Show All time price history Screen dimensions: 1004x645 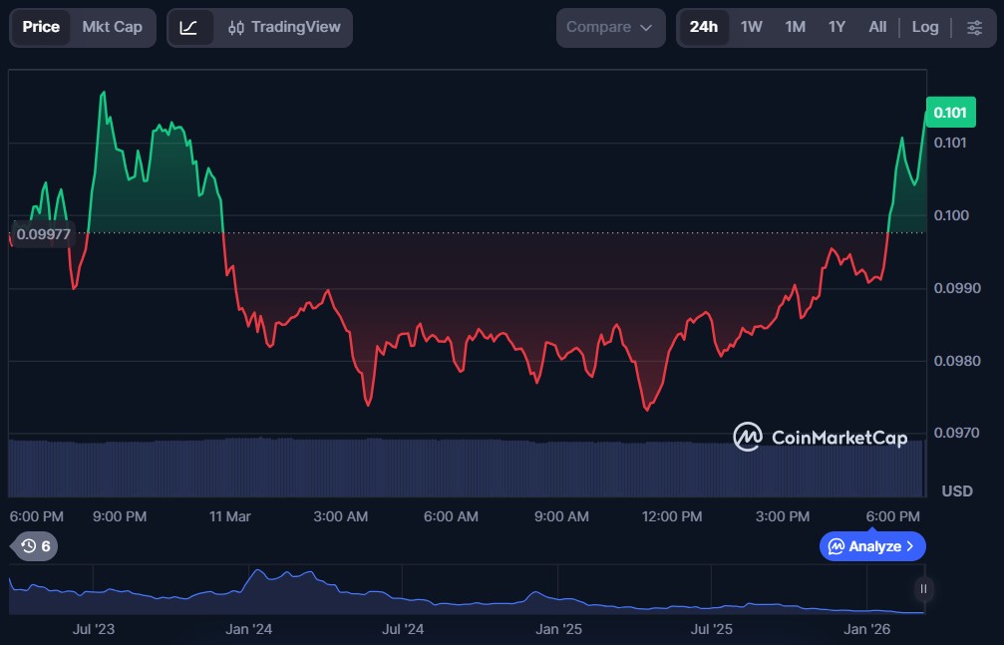[877, 27]
